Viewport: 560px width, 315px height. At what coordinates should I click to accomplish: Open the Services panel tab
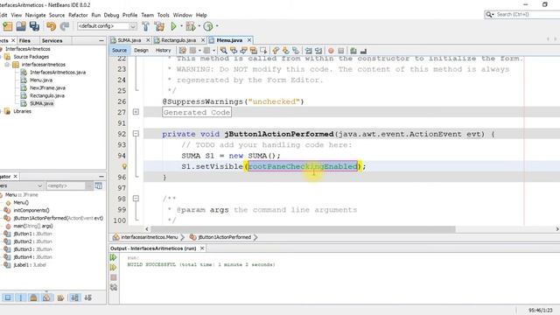tap(52, 41)
